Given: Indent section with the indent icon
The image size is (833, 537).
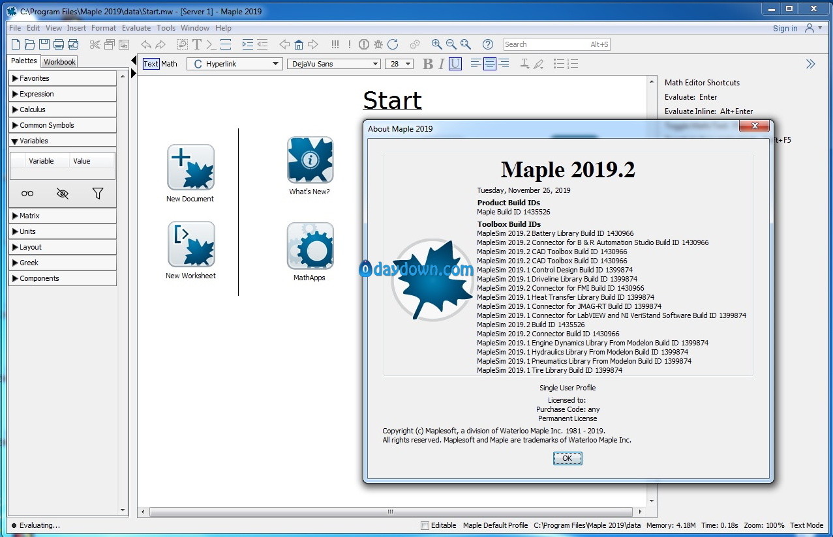Looking at the screenshot, I should tap(248, 44).
